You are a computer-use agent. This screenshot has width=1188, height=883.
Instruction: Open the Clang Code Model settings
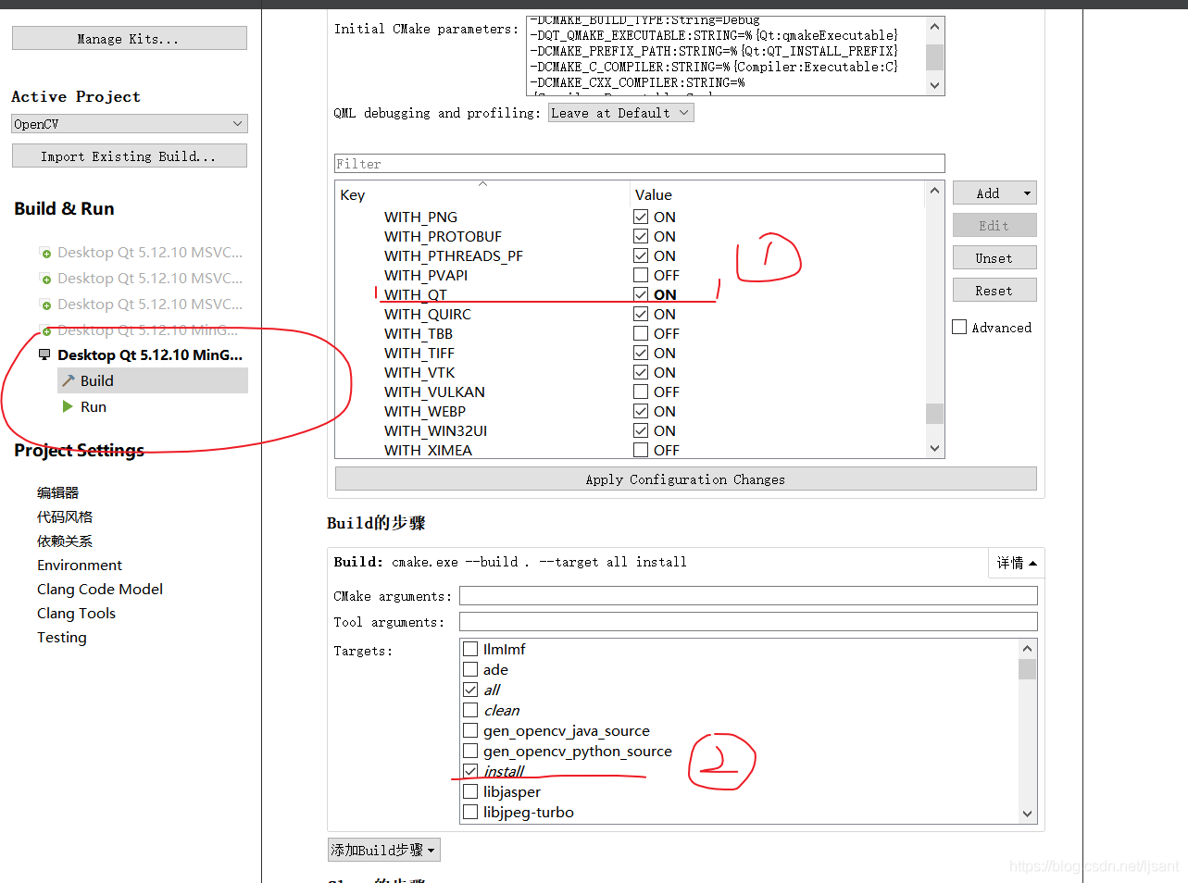click(x=100, y=589)
